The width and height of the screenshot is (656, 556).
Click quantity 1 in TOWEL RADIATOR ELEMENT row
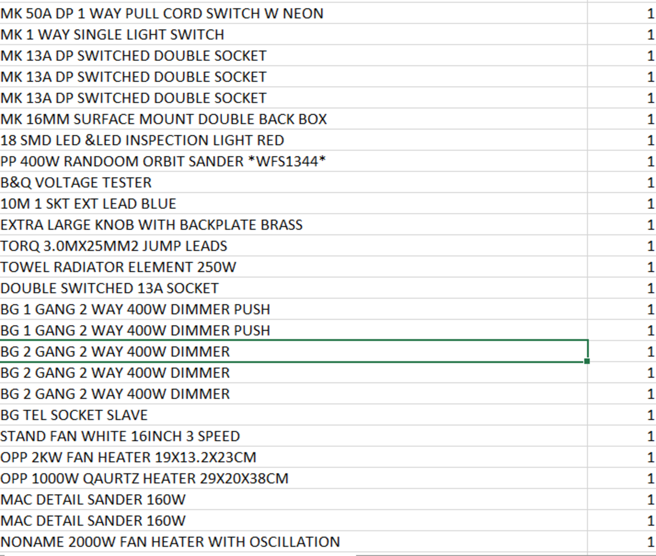coord(622,267)
